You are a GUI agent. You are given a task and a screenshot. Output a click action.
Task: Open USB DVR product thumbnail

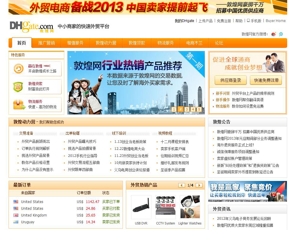tap(141, 207)
